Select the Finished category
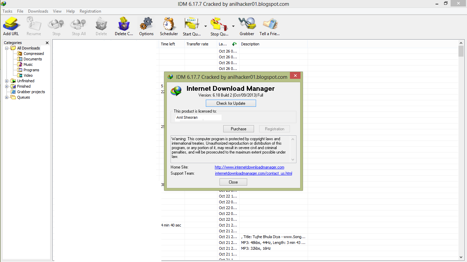 [x=24, y=86]
